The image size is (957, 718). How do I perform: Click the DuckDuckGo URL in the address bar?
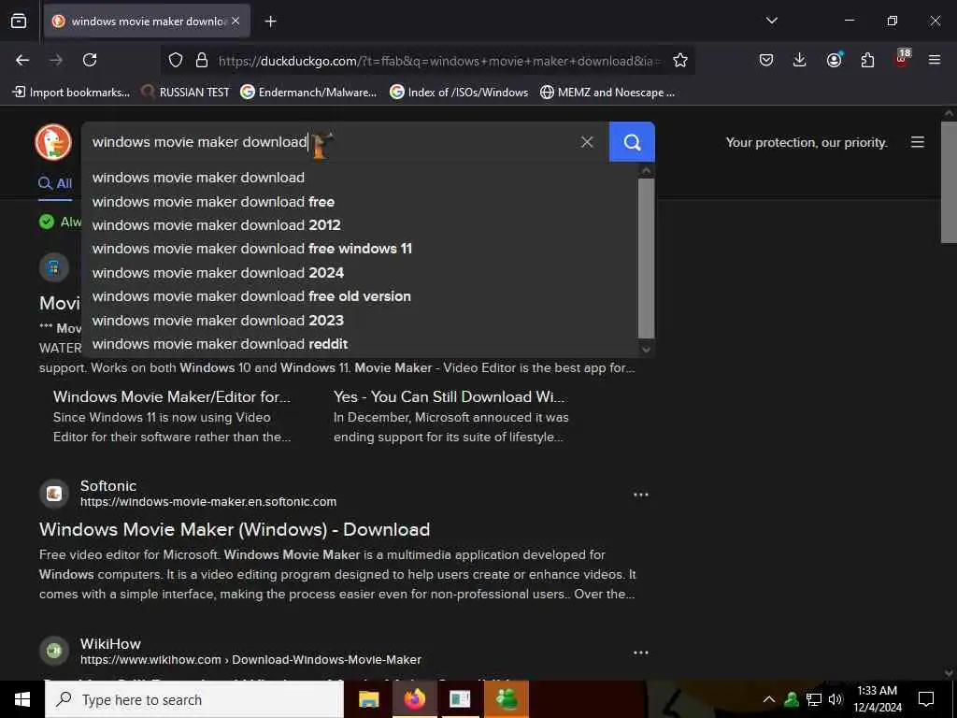pos(439,61)
